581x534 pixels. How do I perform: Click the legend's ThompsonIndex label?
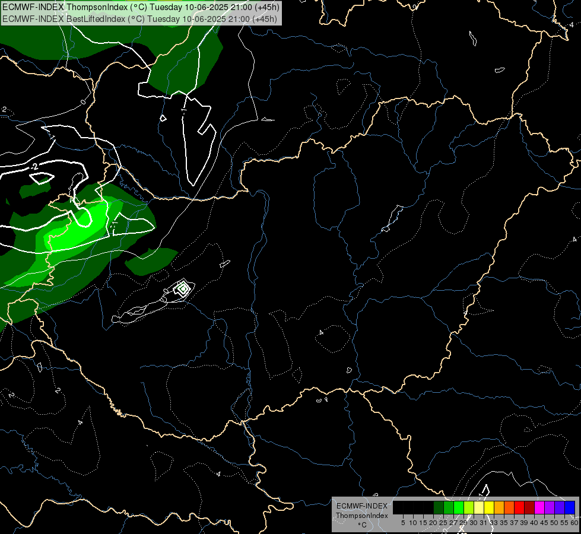pos(362,516)
